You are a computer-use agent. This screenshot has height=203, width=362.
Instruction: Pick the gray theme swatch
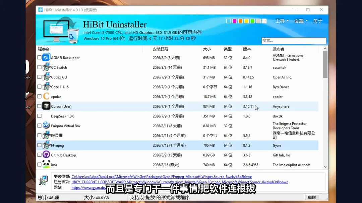[258, 21]
